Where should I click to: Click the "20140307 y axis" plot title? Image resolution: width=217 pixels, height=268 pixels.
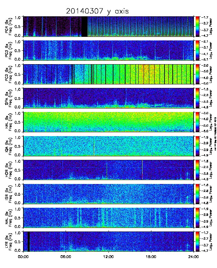(97, 11)
